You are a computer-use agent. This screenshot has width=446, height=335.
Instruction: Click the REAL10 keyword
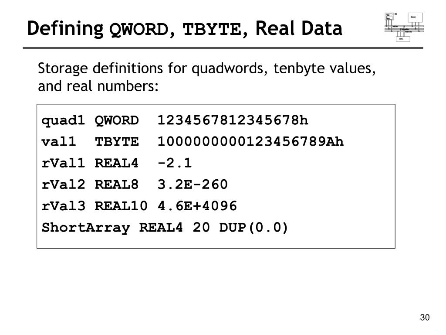(121, 206)
